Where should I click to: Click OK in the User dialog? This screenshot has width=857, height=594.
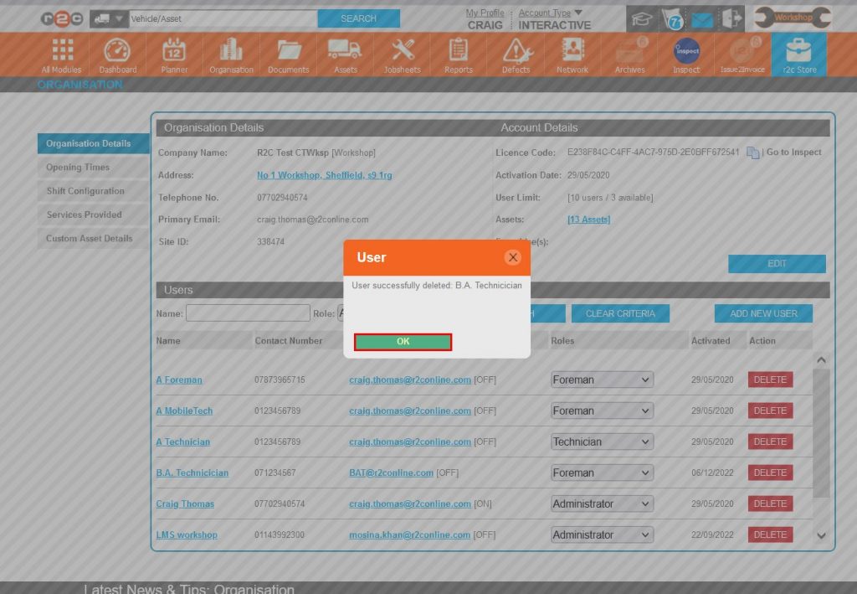point(403,342)
